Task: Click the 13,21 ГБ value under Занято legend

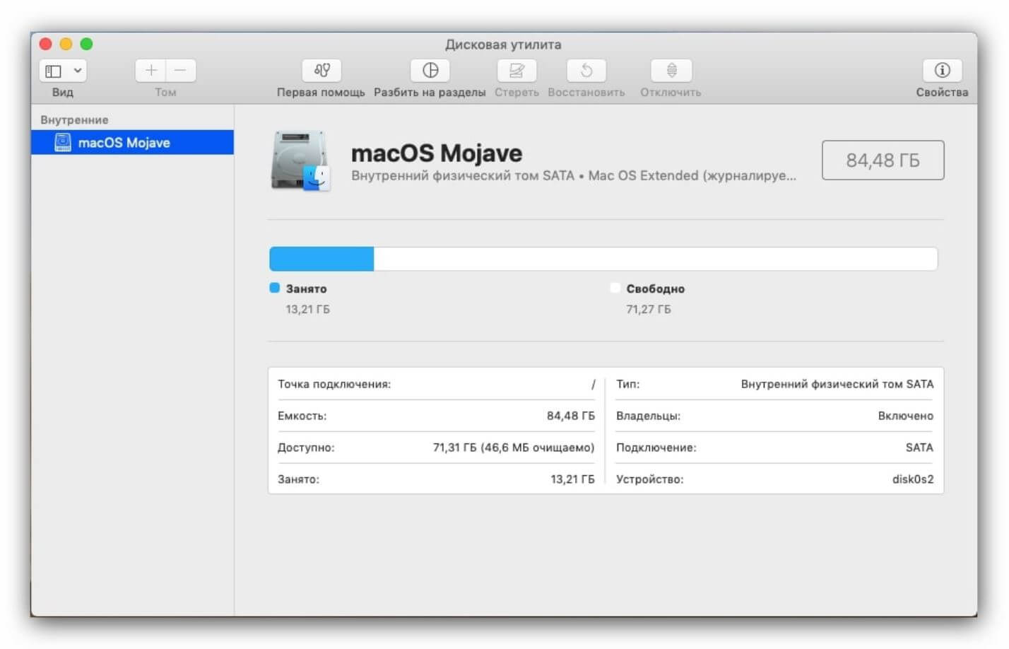Action: tap(307, 309)
